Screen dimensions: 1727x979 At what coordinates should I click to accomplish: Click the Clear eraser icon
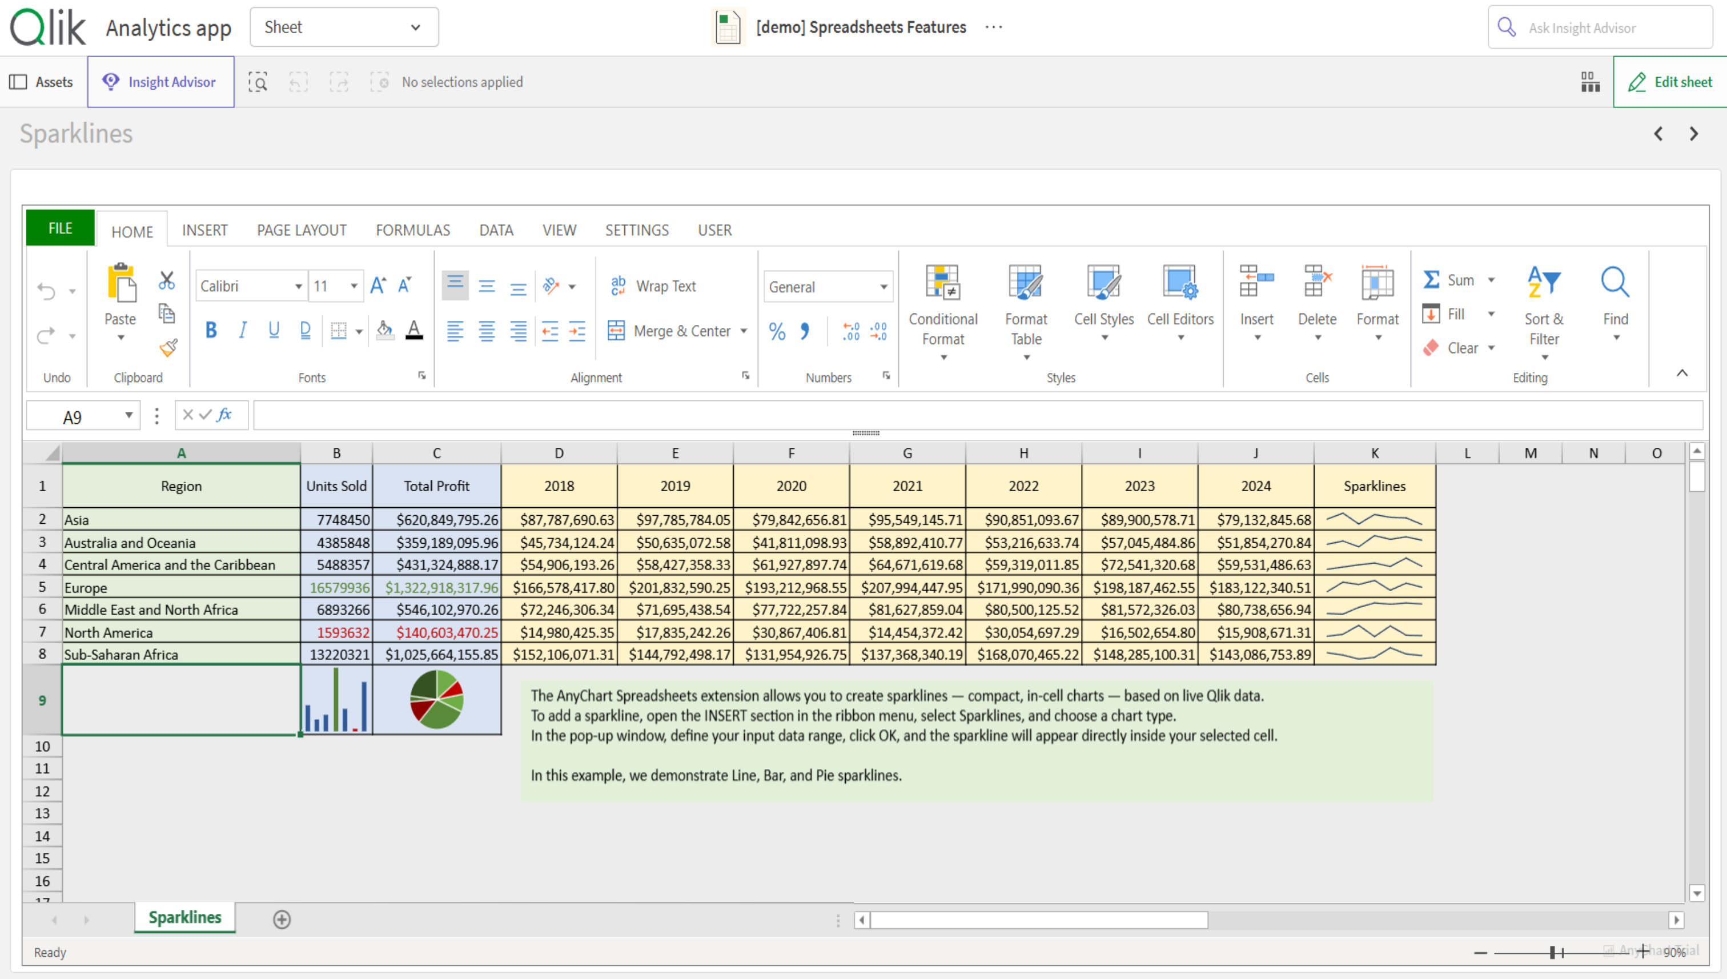(1431, 348)
